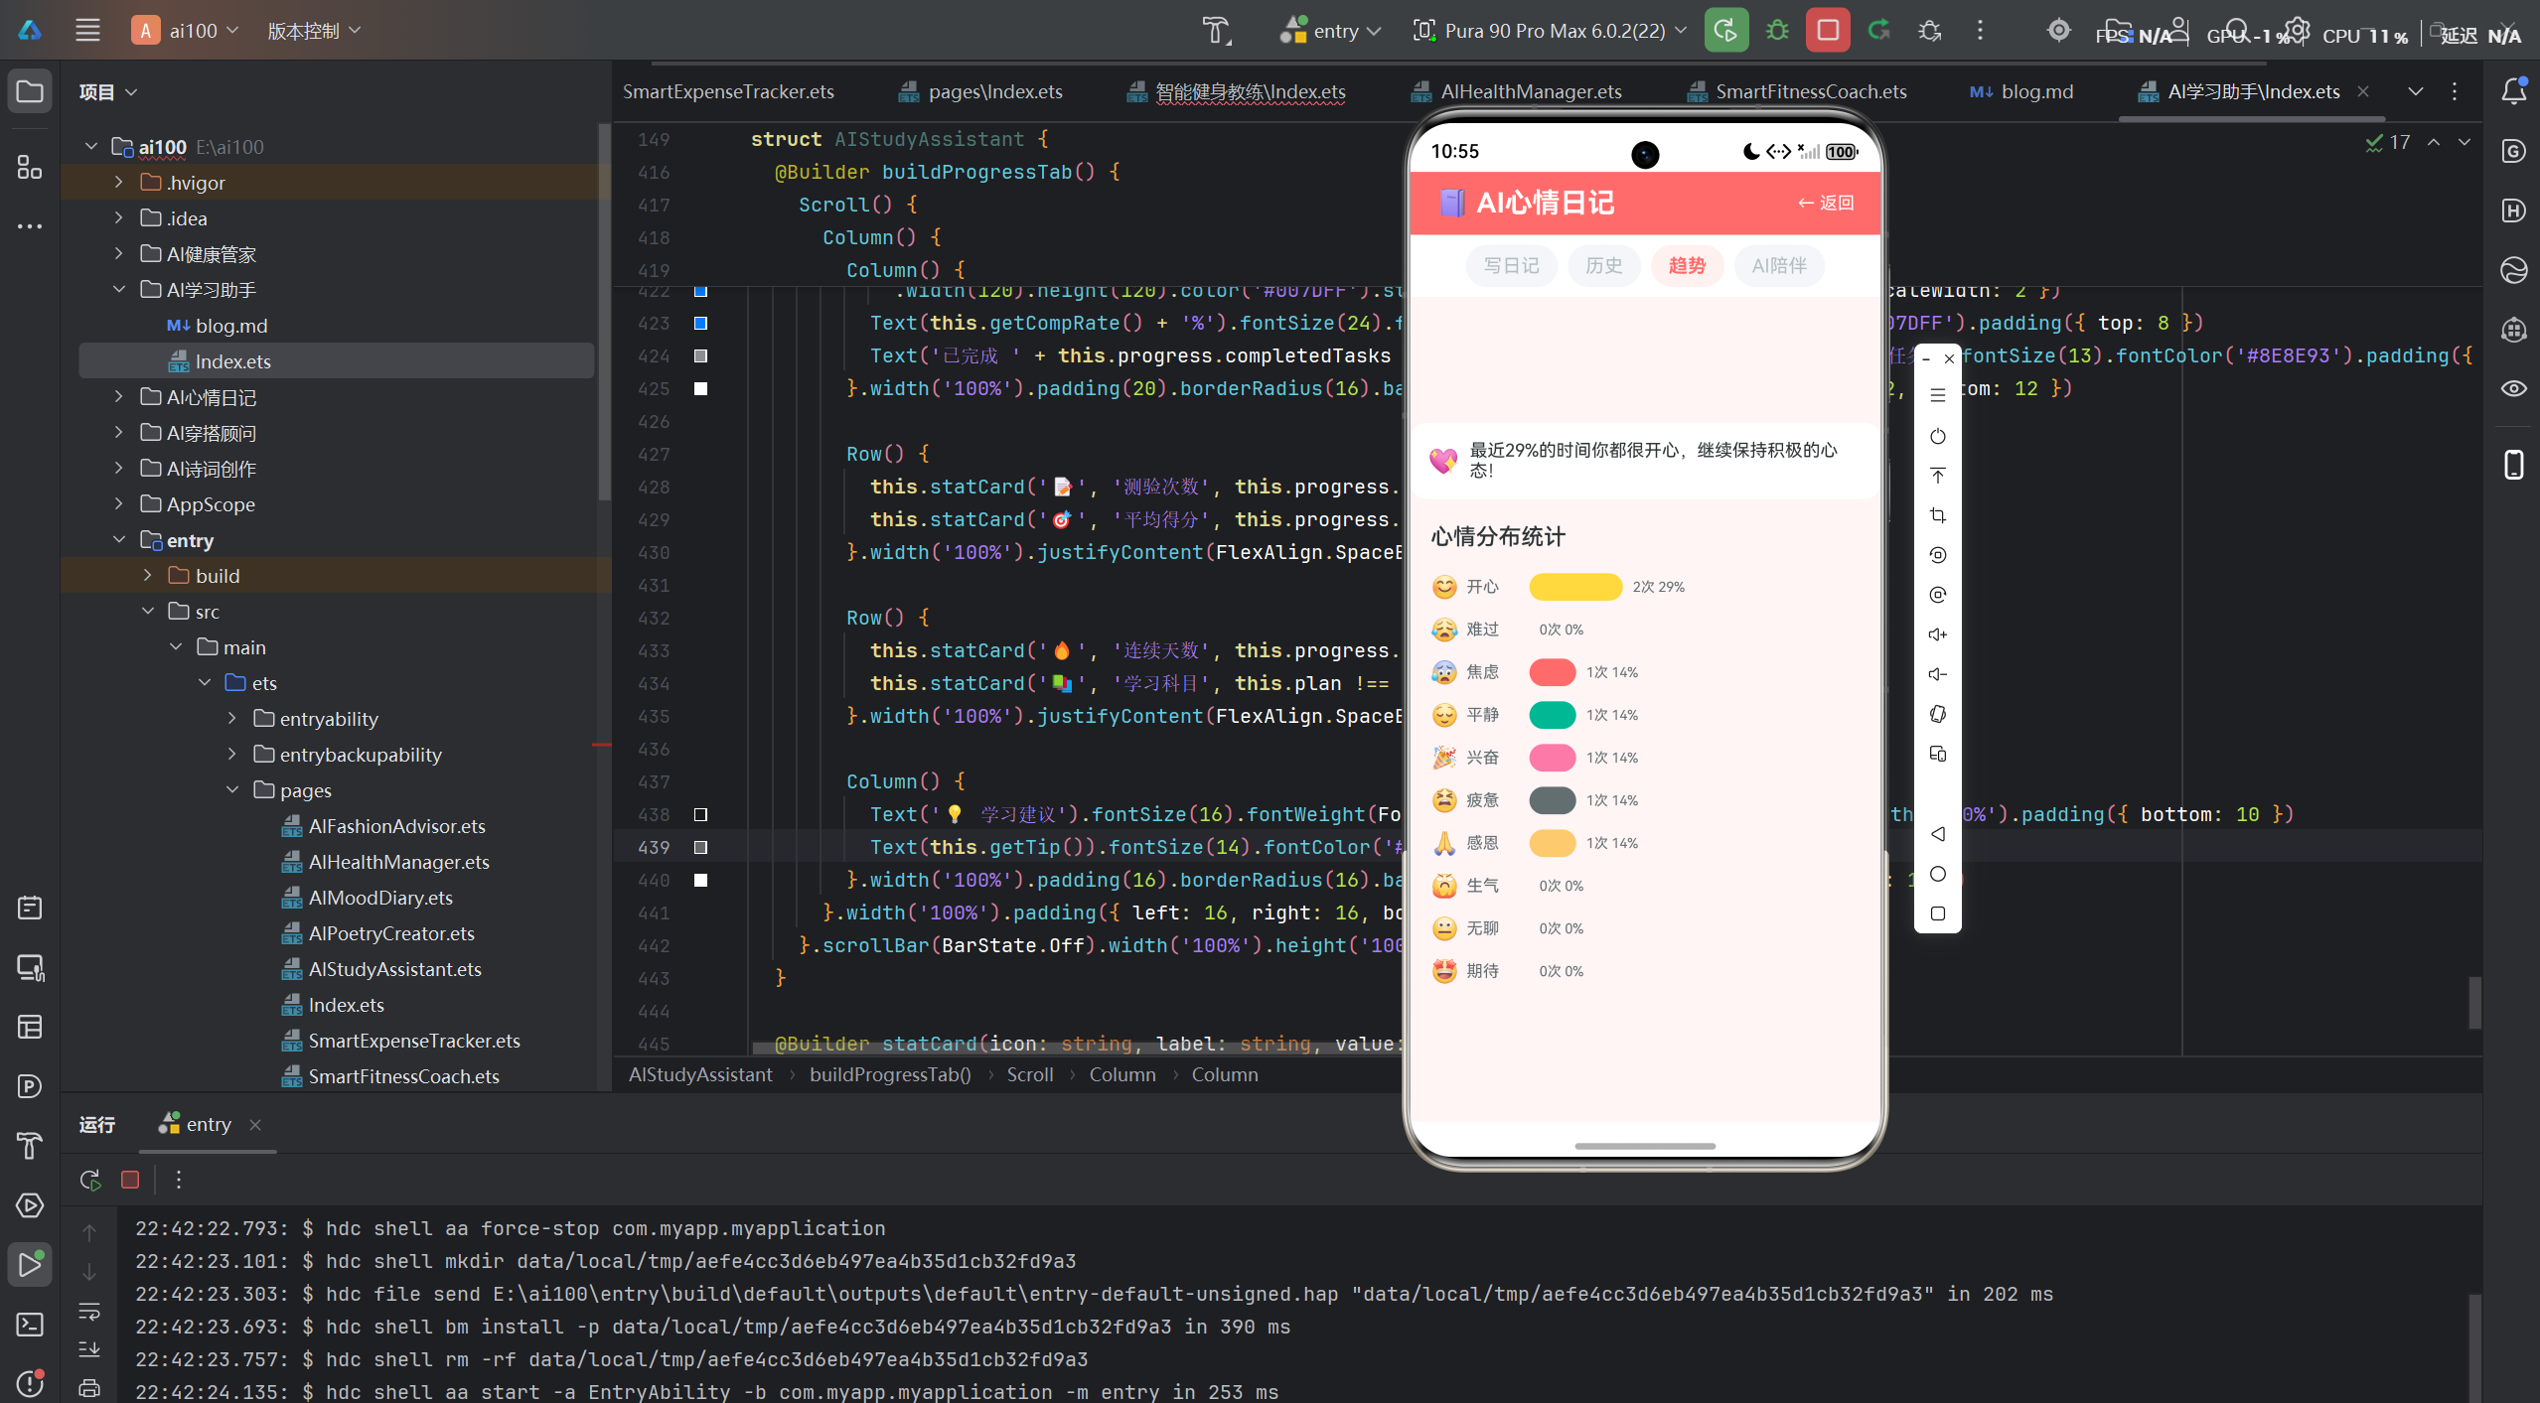
Task: Expand the .hvigor folder
Action: pos(118,183)
